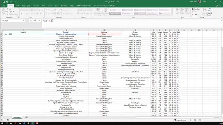Click the Product header cell
Screen dimensions: 223x125
(66, 32)
